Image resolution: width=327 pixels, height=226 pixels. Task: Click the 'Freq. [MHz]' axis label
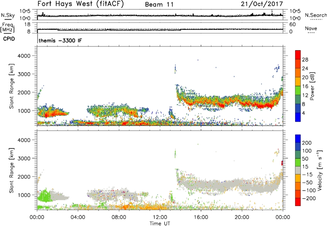point(7,27)
